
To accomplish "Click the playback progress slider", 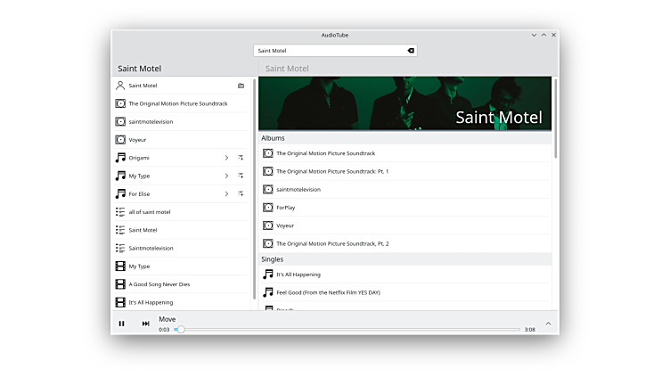I will [x=347, y=330].
